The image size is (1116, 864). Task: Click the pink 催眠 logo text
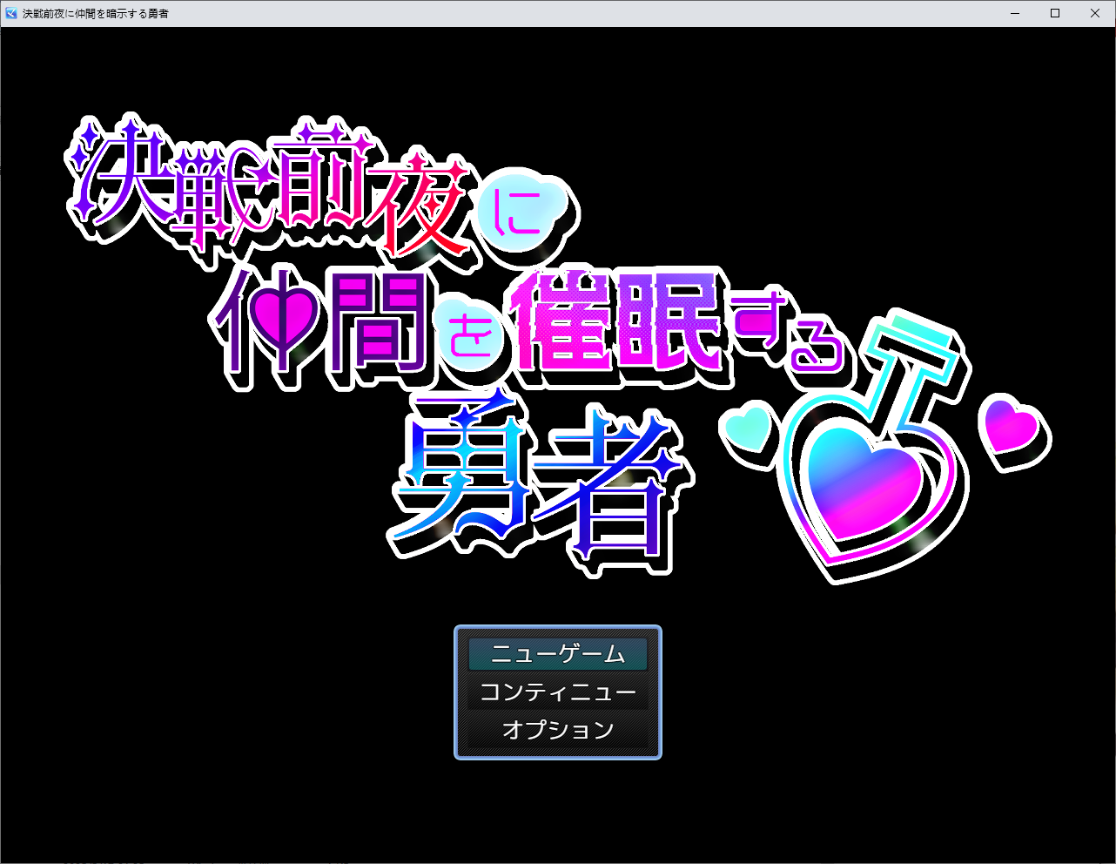pos(616,321)
